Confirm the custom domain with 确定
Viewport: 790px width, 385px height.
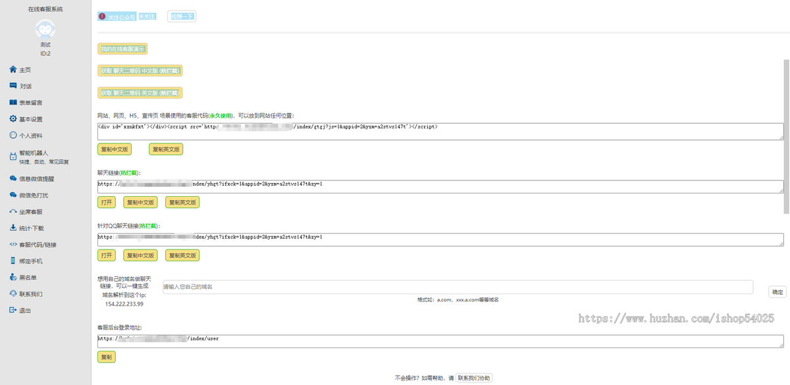click(x=777, y=292)
